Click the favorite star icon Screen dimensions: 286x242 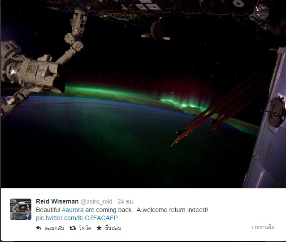pyautogui.click(x=99, y=228)
